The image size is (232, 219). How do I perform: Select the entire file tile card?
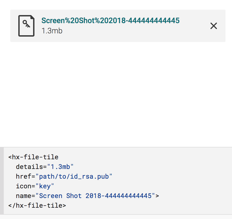click(118, 26)
